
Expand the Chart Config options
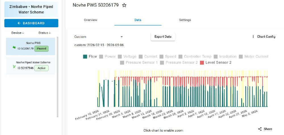tap(264, 37)
